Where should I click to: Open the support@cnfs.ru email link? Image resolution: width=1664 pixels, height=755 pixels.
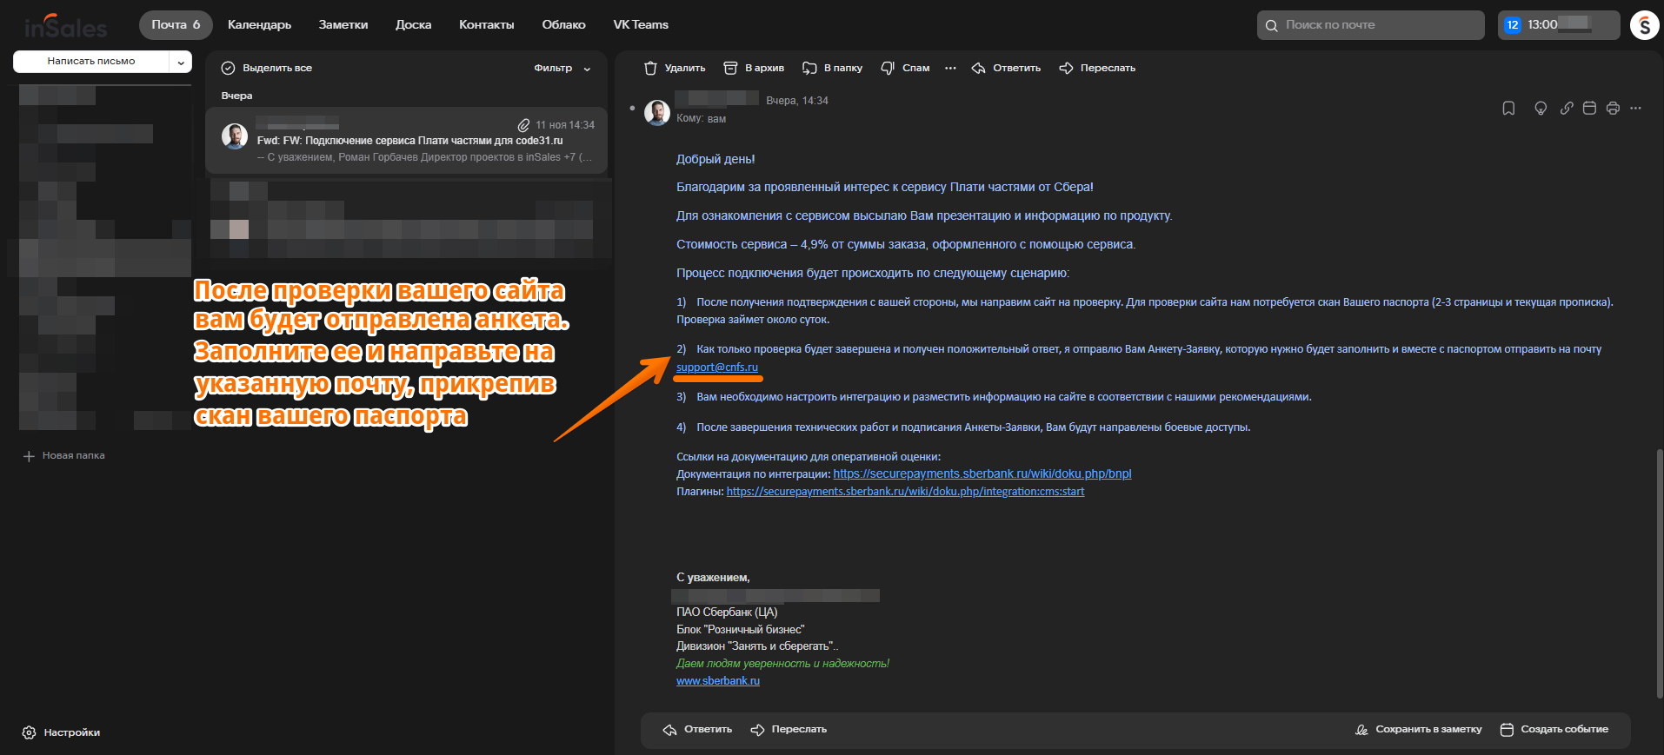717,368
